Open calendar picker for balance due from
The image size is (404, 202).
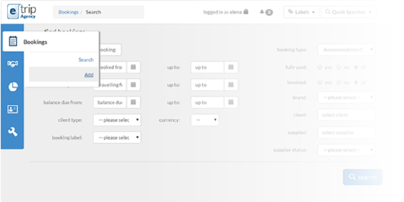tap(134, 103)
